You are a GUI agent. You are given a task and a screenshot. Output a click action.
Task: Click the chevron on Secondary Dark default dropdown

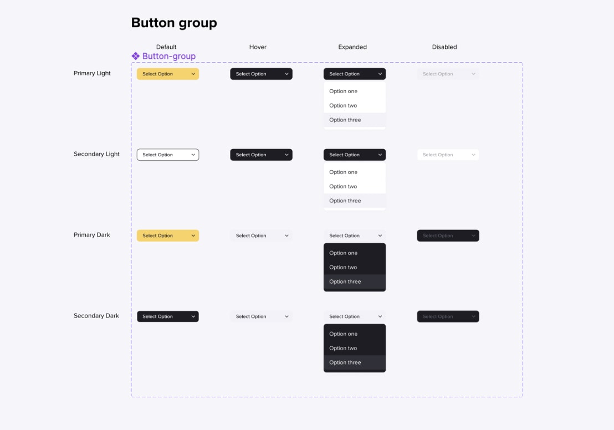[193, 316]
